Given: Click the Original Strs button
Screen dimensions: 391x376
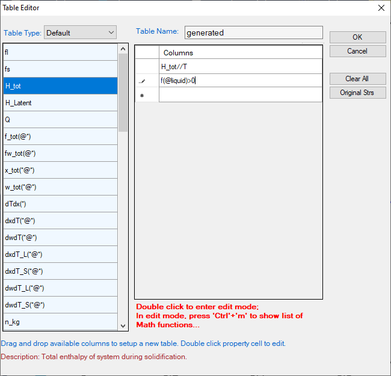Looking at the screenshot, I should tap(357, 93).
